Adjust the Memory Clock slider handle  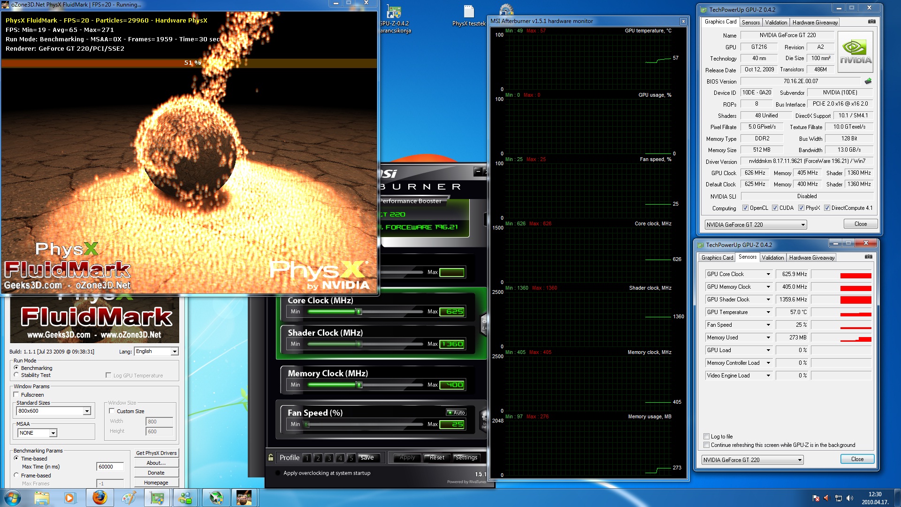(x=359, y=385)
